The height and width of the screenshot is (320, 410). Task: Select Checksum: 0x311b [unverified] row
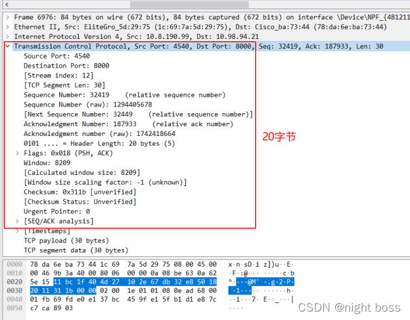(x=80, y=192)
